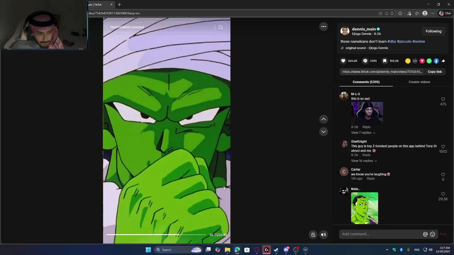
Task: Close the TikTok browser tab
Action: (111, 5)
